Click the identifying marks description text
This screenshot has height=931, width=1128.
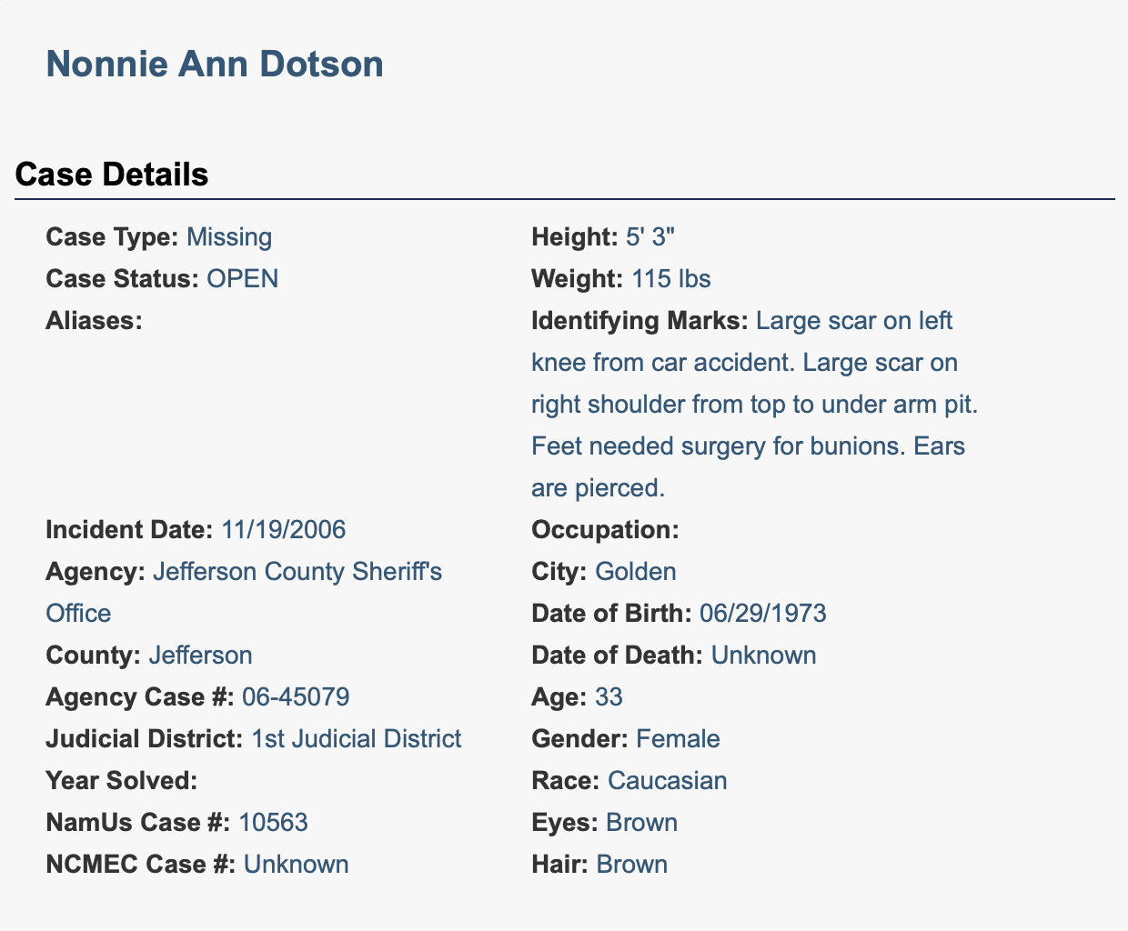click(x=753, y=405)
